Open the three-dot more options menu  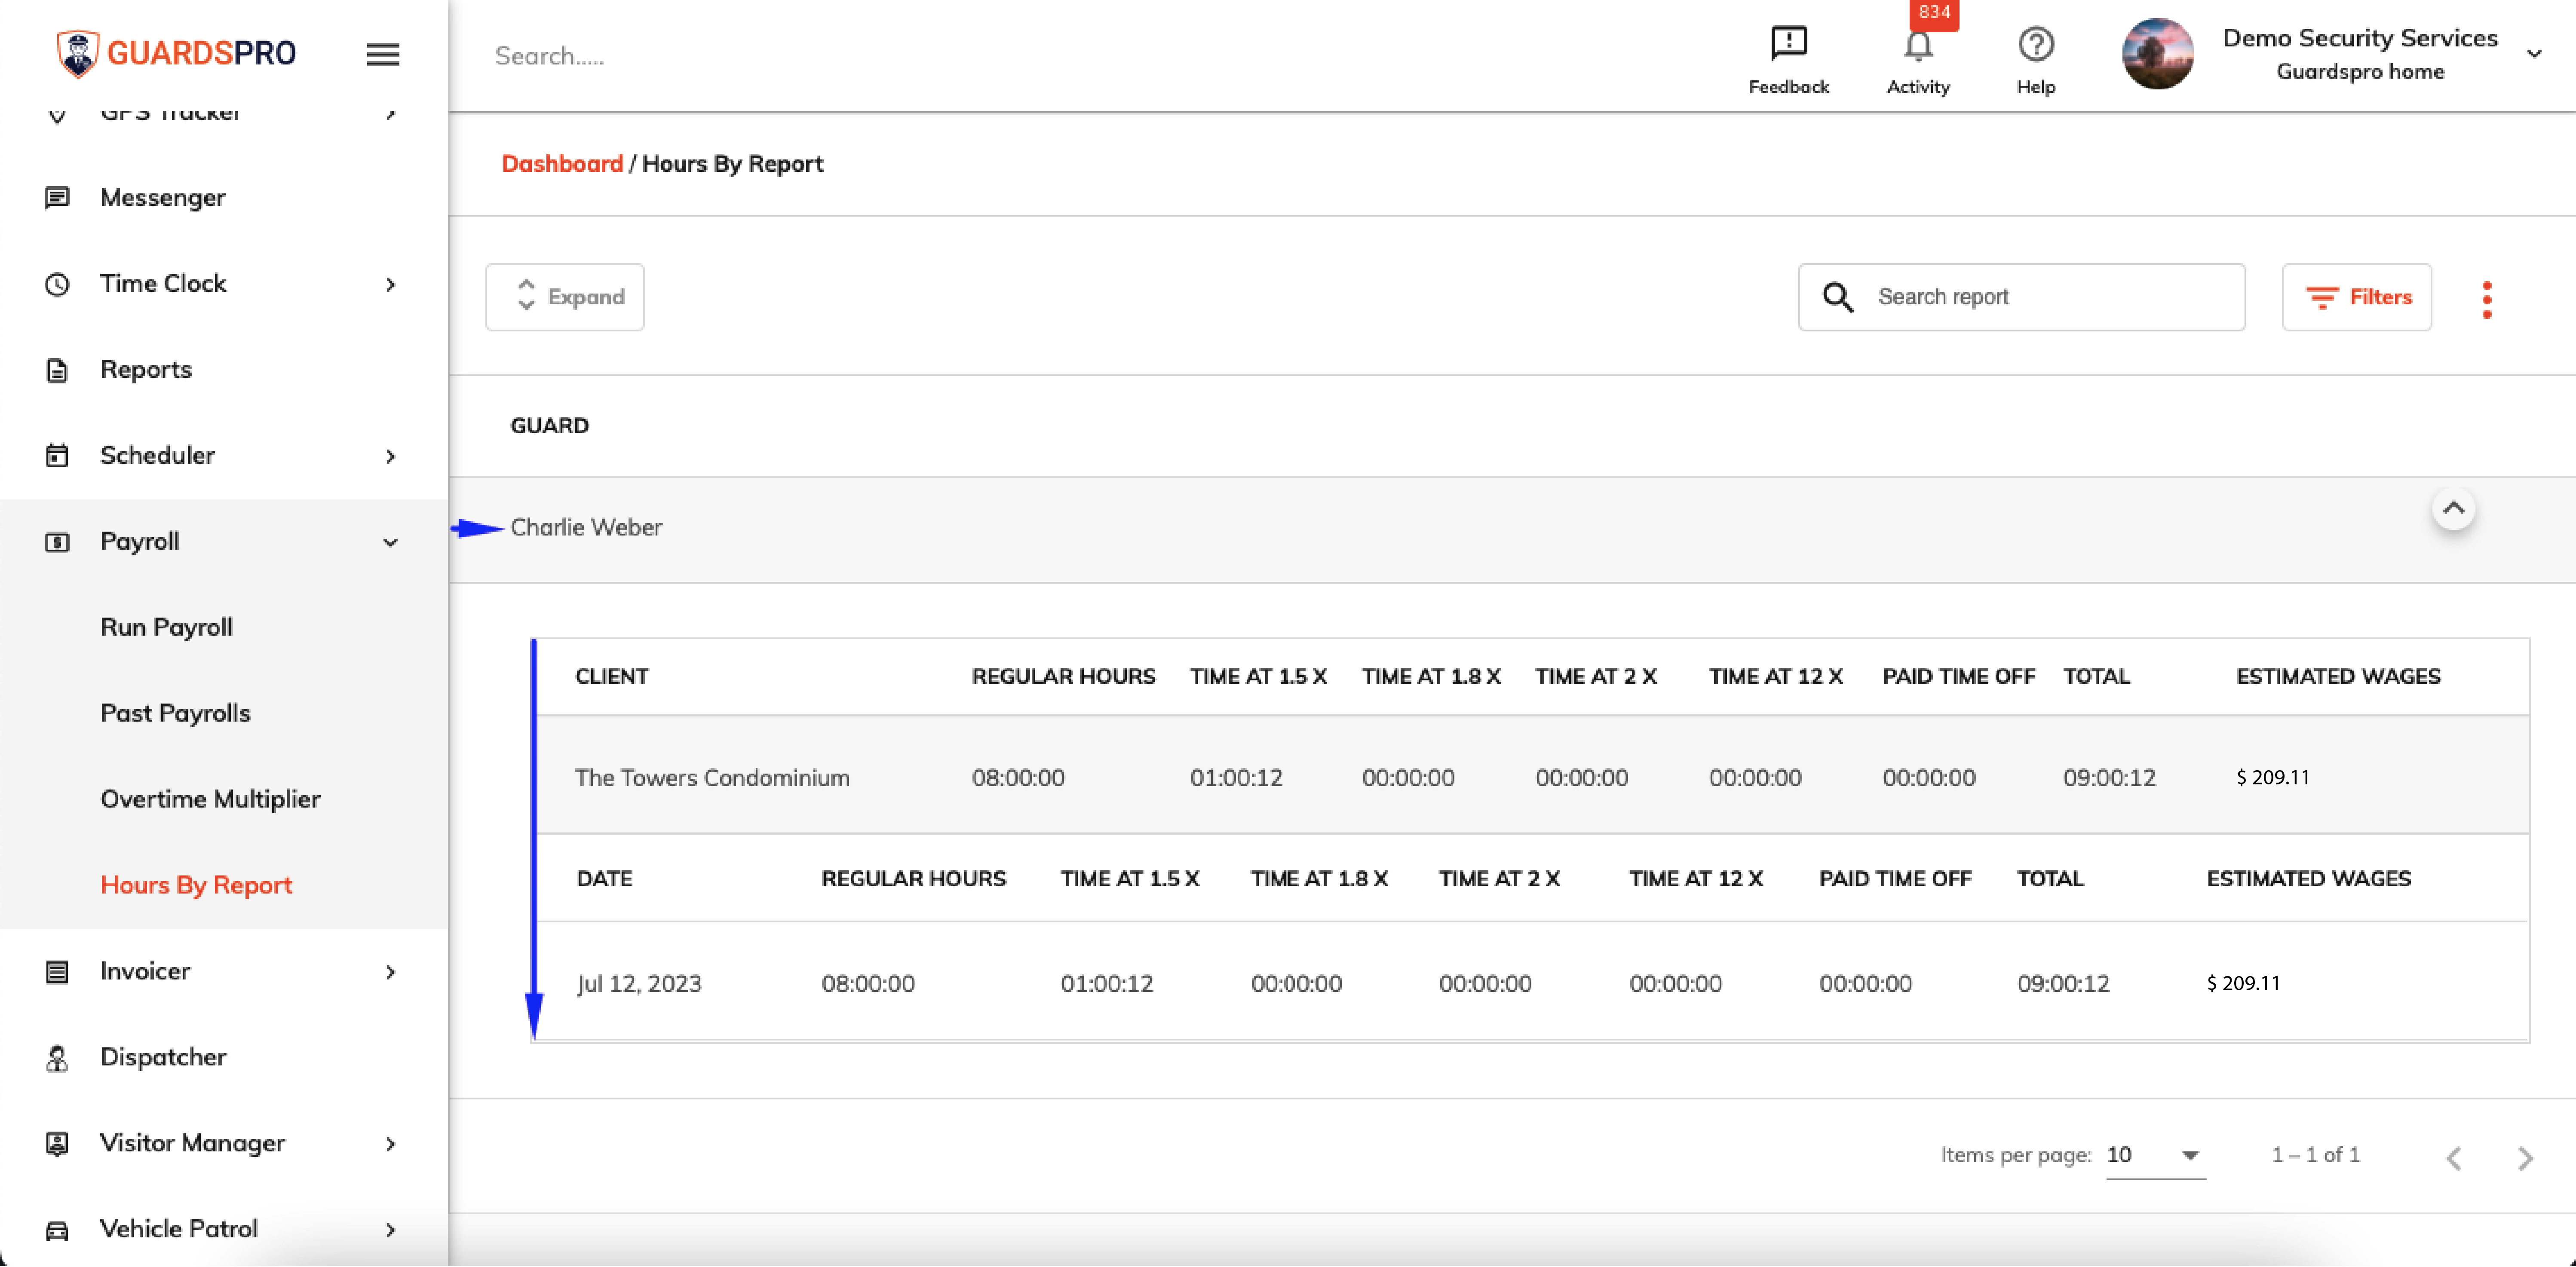2486,299
